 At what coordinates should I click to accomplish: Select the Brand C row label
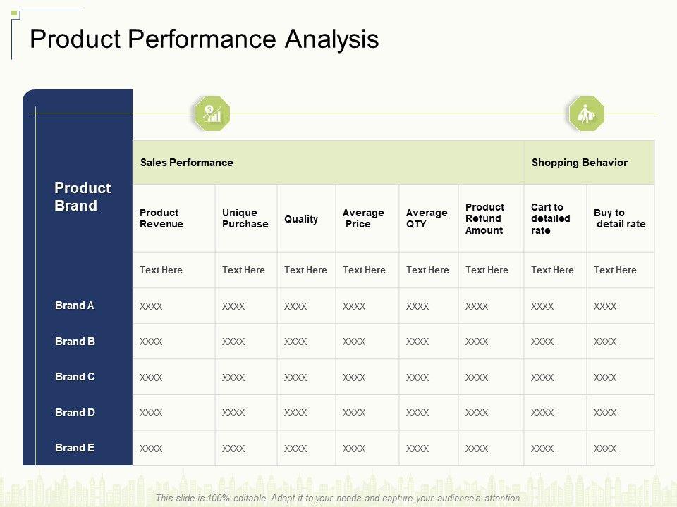coord(75,377)
